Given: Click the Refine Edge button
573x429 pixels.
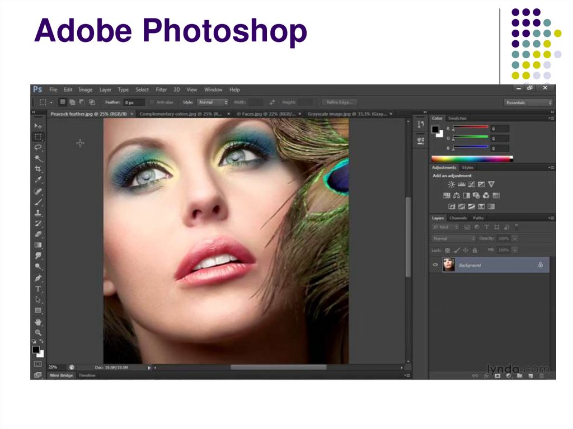Looking at the screenshot, I should point(339,102).
